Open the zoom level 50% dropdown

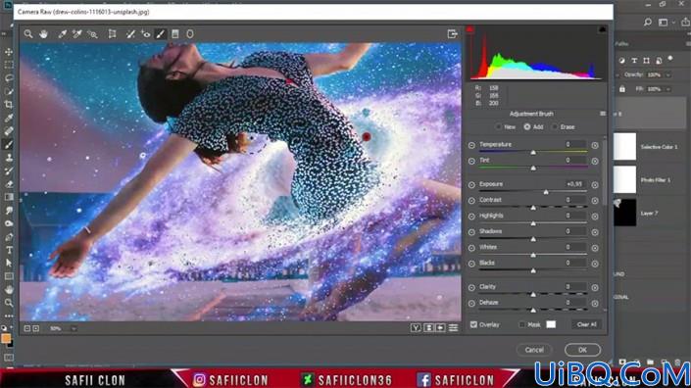pos(74,328)
